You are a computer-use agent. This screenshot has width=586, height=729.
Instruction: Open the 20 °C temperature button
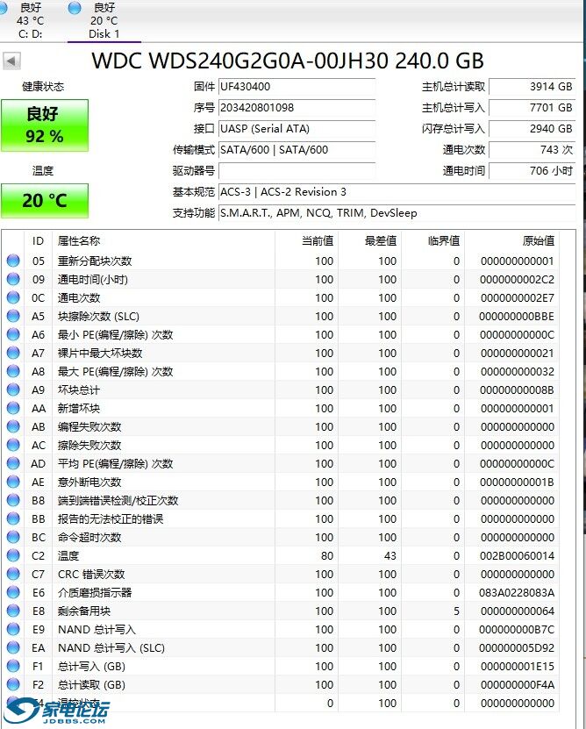pos(45,201)
